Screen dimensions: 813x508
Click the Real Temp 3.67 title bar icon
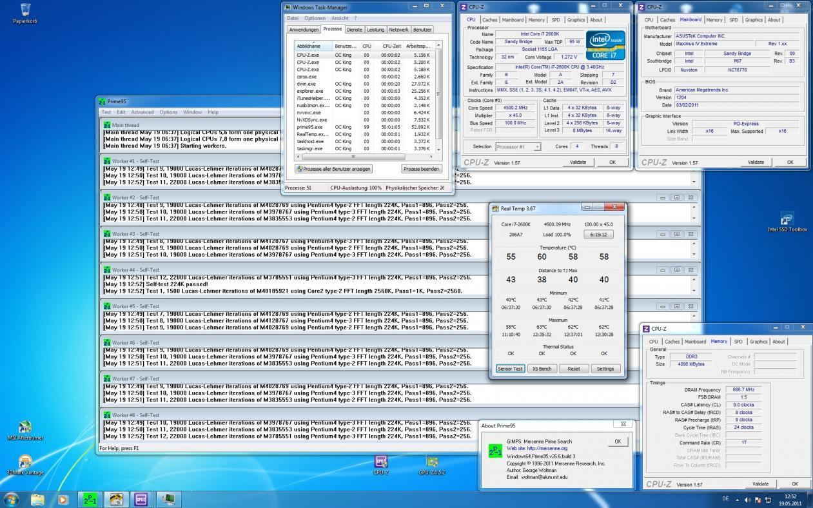point(495,208)
